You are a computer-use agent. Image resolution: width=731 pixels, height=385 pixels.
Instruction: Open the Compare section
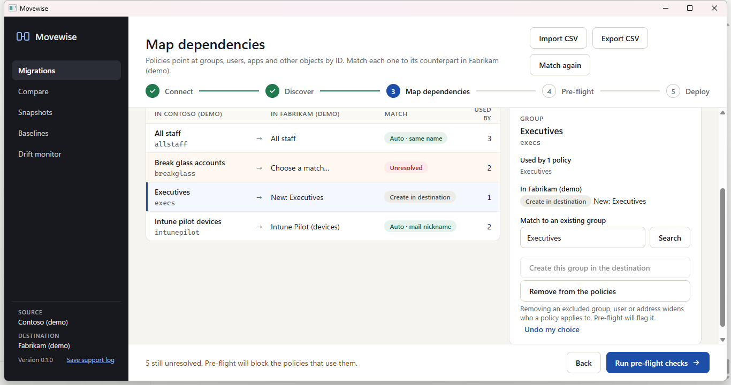(x=66, y=91)
